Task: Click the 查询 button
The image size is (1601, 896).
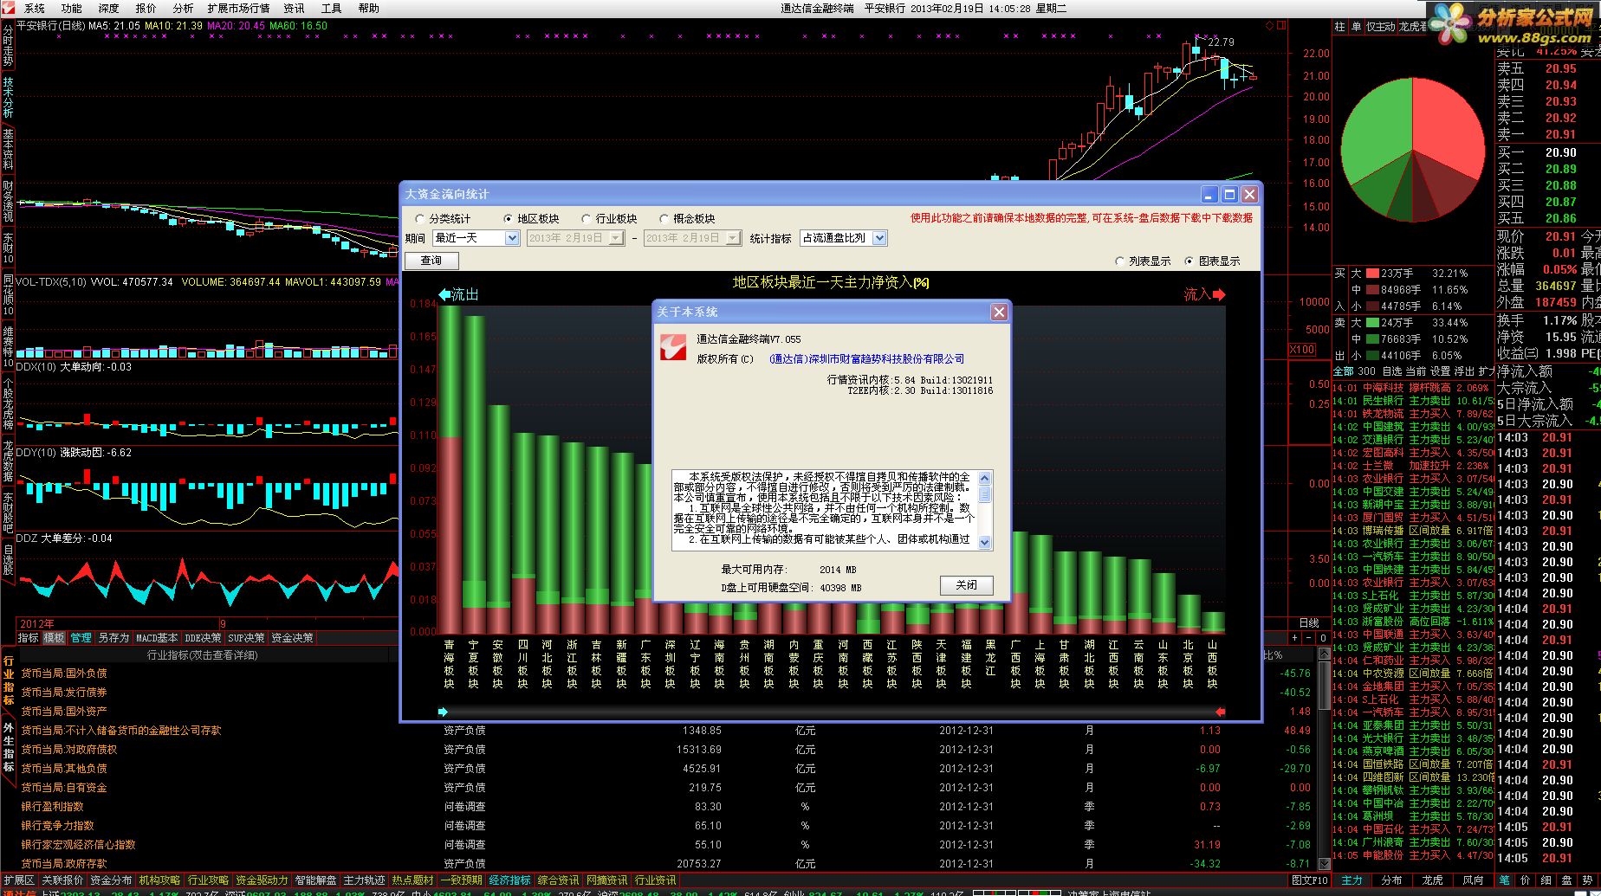Action: coord(431,261)
